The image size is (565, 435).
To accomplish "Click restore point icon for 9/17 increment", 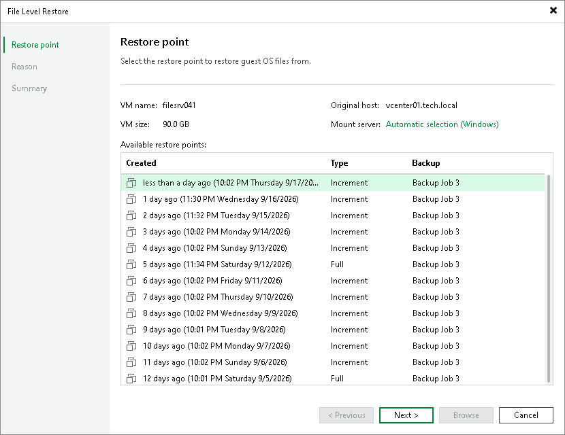I will pos(131,183).
